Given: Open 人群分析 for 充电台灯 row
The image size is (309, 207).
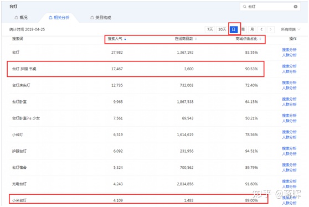Looking at the screenshot, I should [289, 187].
